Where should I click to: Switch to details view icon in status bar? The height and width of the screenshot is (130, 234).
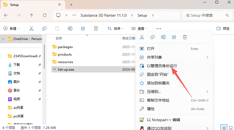point(224,128)
